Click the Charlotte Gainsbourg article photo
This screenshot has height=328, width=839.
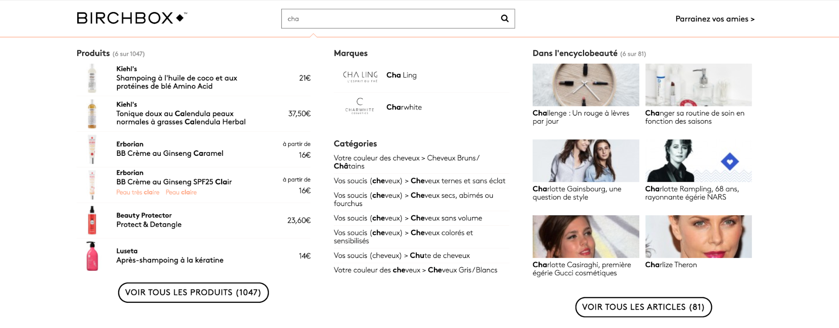(585, 160)
